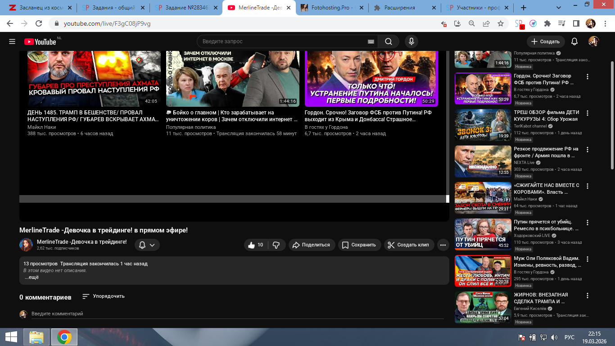Start voice search with microphone icon
The height and width of the screenshot is (346, 615).
[411, 41]
